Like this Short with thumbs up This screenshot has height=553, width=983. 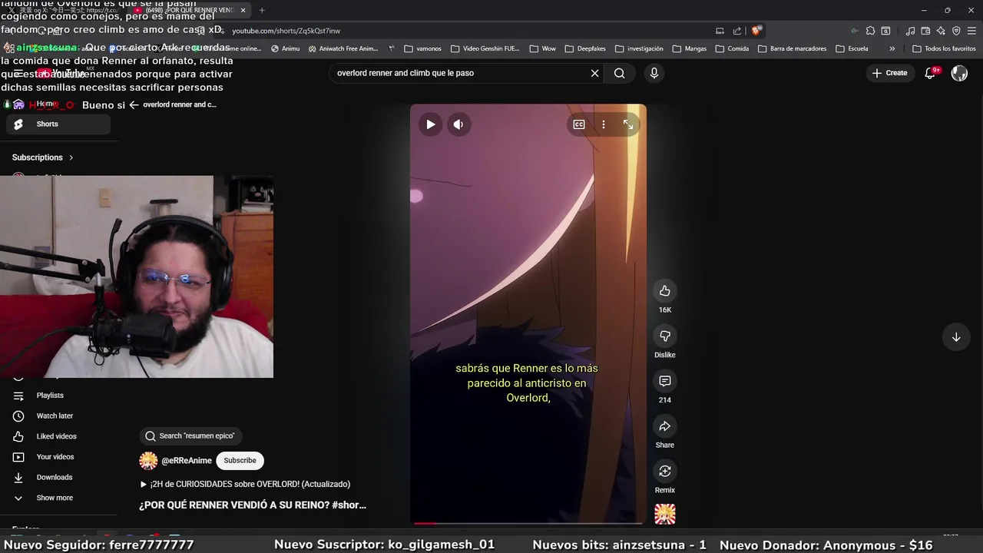tap(665, 291)
